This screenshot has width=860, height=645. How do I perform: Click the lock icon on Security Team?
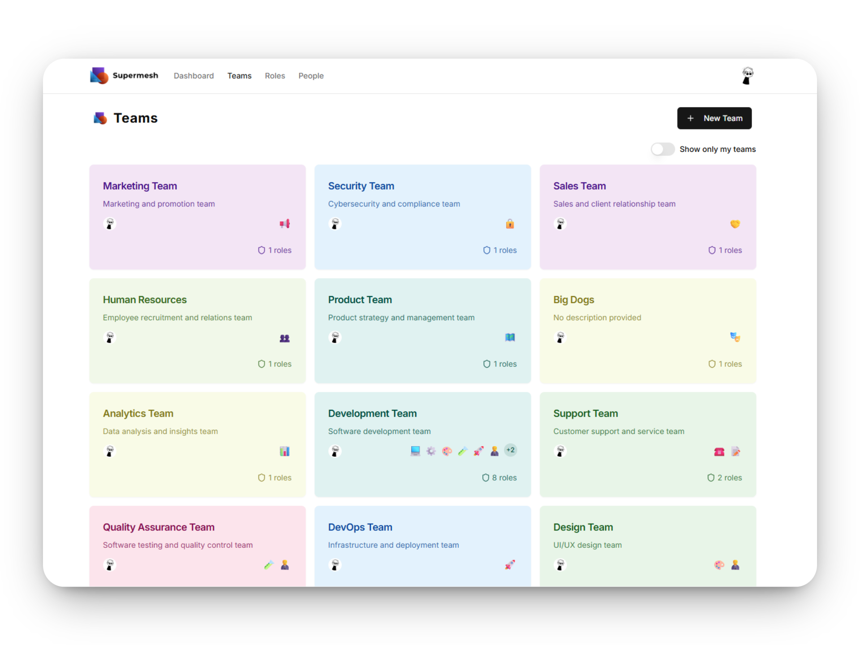click(x=510, y=224)
